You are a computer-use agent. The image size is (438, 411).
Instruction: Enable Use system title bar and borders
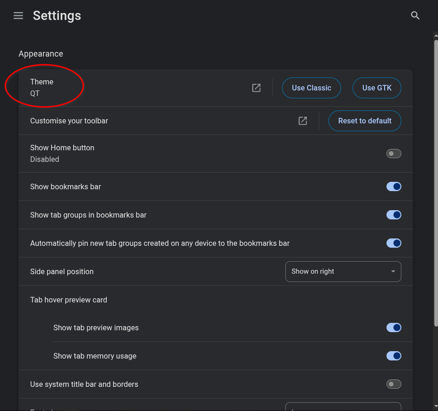393,384
